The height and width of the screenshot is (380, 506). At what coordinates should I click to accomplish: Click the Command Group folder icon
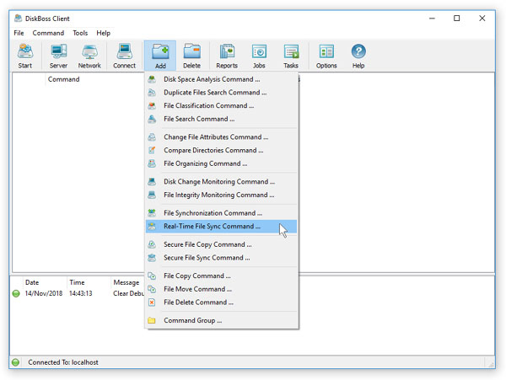coord(152,320)
